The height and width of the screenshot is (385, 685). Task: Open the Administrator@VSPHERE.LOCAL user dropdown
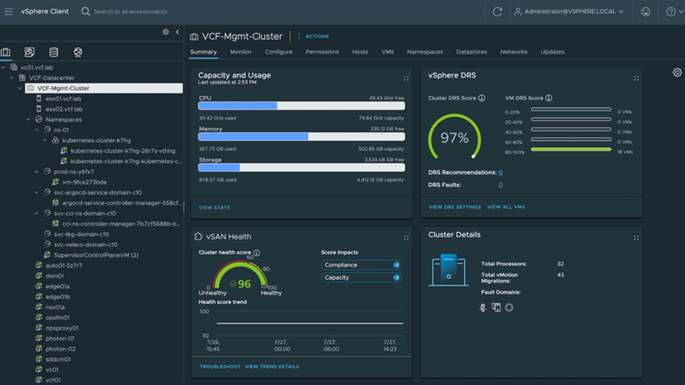[569, 11]
